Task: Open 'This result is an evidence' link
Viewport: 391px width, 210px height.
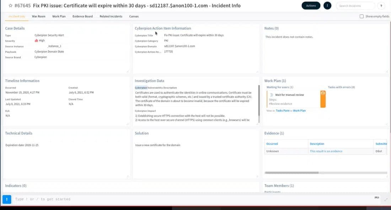Action: pos(326,151)
